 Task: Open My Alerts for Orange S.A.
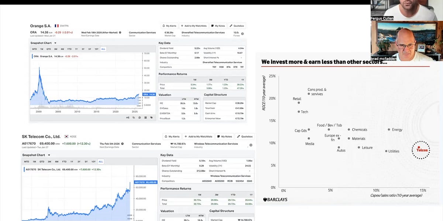(x=169, y=26)
